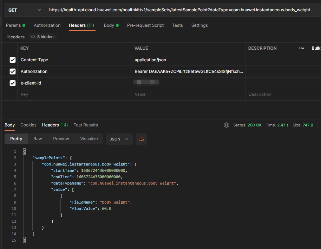The image size is (321, 249).
Task: Click the wrap lines icon in response toolbar
Action: 141,139
